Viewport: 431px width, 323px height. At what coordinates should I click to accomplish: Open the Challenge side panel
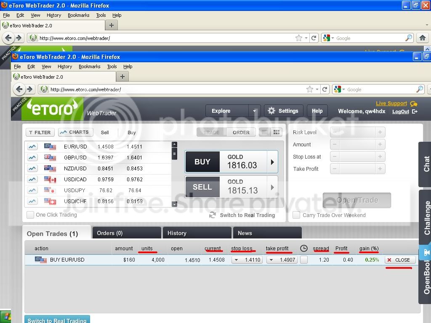click(425, 217)
